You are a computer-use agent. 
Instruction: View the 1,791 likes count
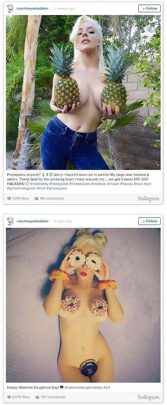coord(20,199)
